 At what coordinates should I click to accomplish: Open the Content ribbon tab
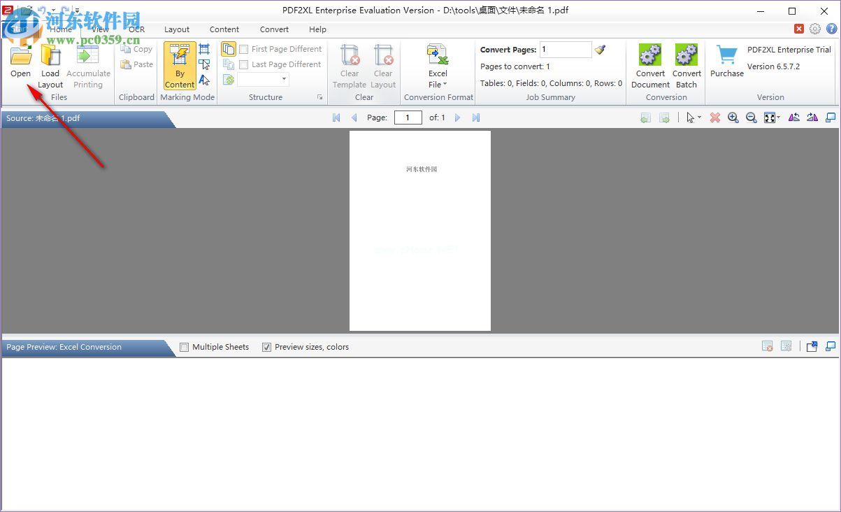pos(224,29)
